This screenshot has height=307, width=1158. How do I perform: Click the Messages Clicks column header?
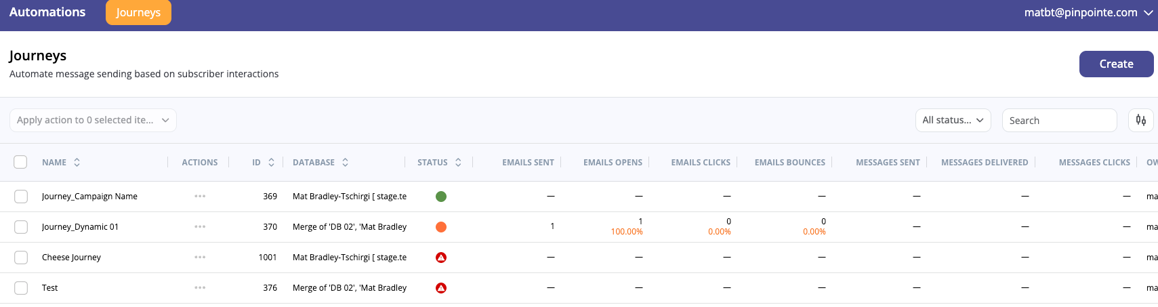pos(1094,163)
